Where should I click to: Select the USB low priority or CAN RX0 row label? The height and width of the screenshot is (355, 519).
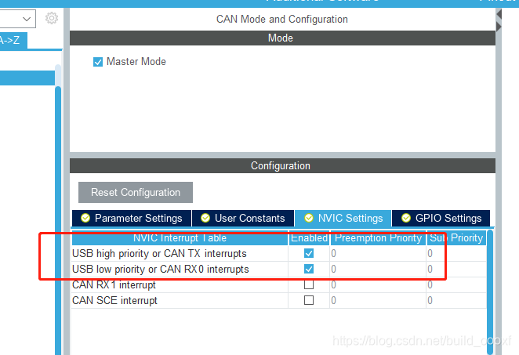coord(161,269)
